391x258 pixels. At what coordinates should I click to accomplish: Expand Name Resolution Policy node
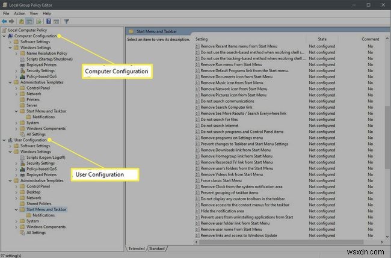16,54
